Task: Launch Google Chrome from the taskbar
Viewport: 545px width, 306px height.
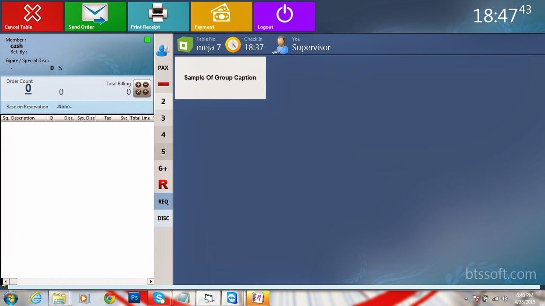Action: pos(110,298)
